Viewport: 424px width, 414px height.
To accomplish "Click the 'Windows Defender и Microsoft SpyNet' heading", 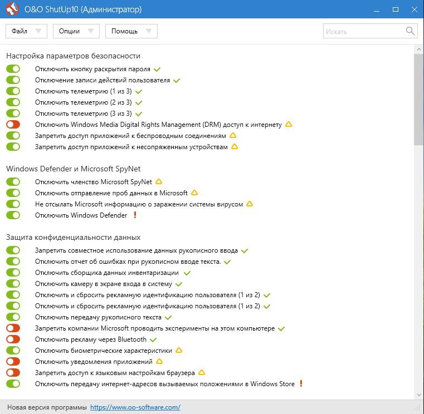I will (74, 169).
